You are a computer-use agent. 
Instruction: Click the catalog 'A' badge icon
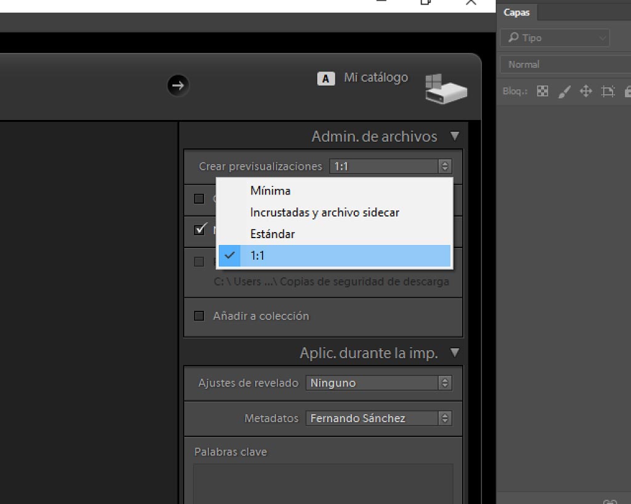(325, 78)
